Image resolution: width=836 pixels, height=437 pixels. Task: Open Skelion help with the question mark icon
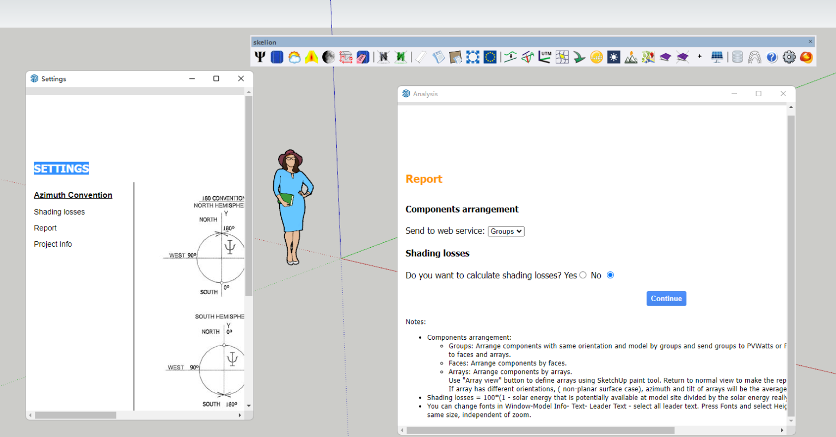pyautogui.click(x=772, y=57)
